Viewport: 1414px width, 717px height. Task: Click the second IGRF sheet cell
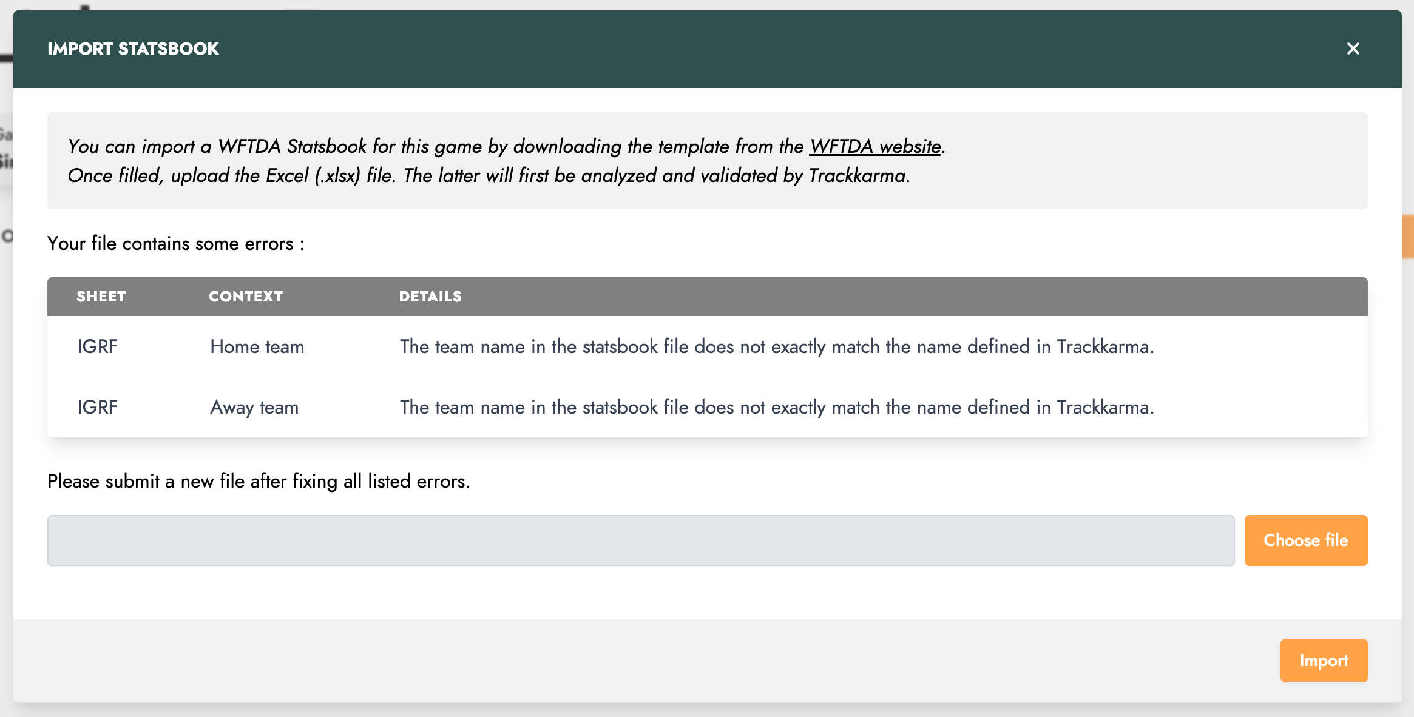pos(98,407)
